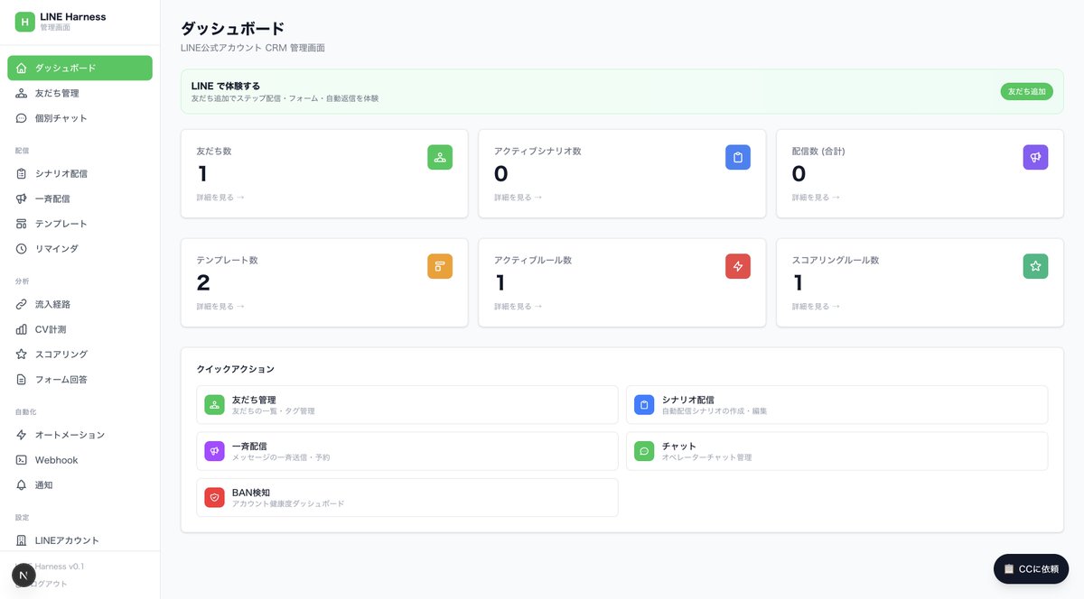Viewport: 1084px width, 599px height.
Task: Open 友だち管理 in the sidebar menu
Action: 79,93
